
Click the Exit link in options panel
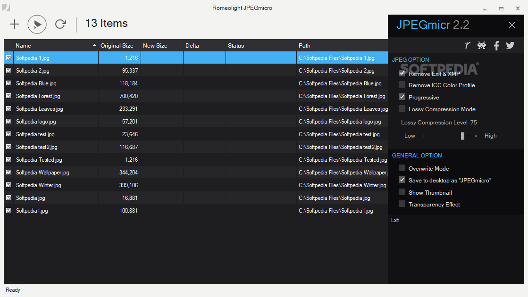click(395, 220)
